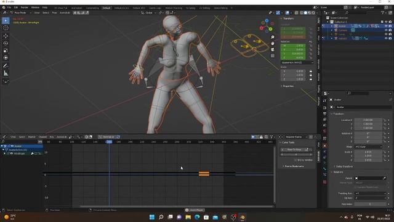Click the green Y axis on navigation gizmo

(x=271, y=29)
